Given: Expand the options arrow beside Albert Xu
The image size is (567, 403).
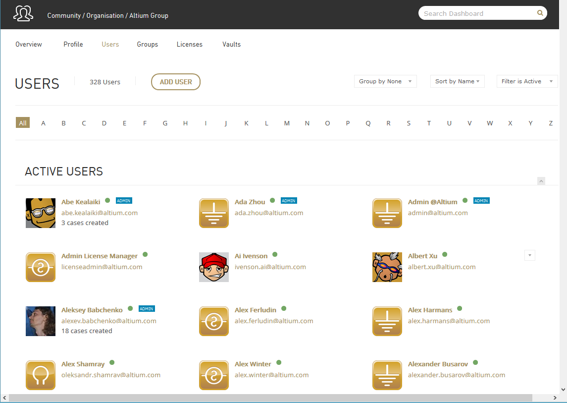Looking at the screenshot, I should pyautogui.click(x=530, y=255).
